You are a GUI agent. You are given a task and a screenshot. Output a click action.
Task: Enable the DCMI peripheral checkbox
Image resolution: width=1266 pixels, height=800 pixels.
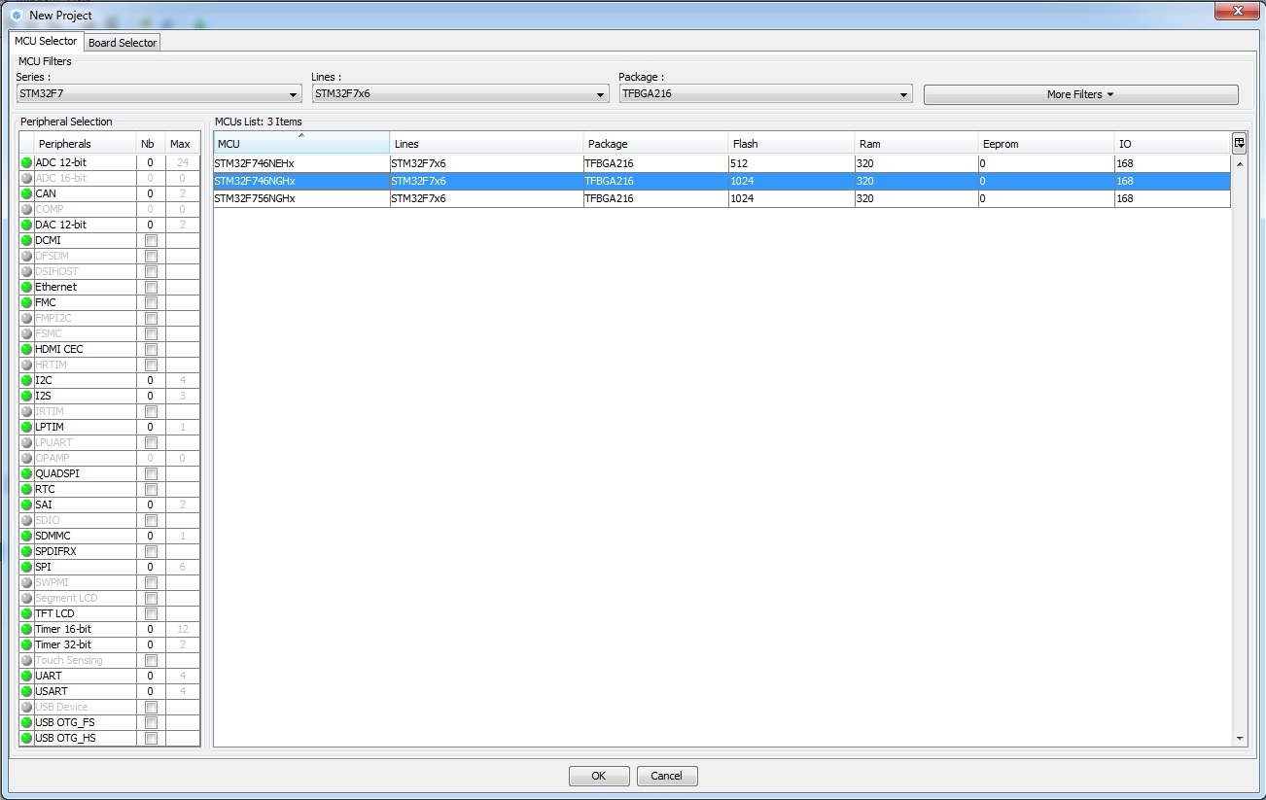point(151,240)
